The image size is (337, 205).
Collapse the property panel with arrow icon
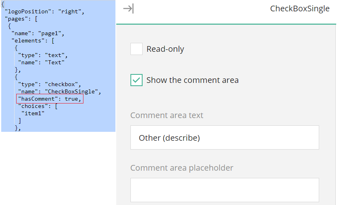[x=128, y=8]
